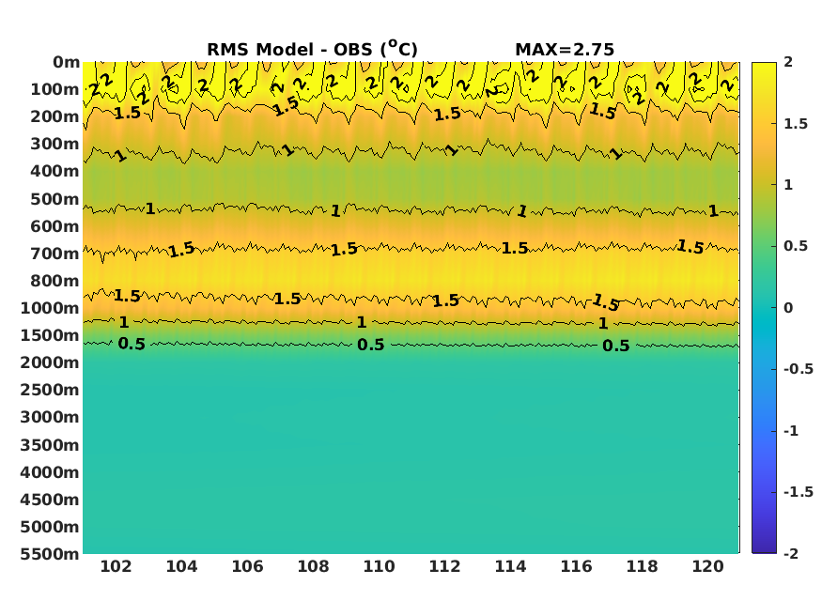Click the '3000m' depth axis label
Image resolution: width=822 pixels, height=616 pixels.
click(x=50, y=418)
